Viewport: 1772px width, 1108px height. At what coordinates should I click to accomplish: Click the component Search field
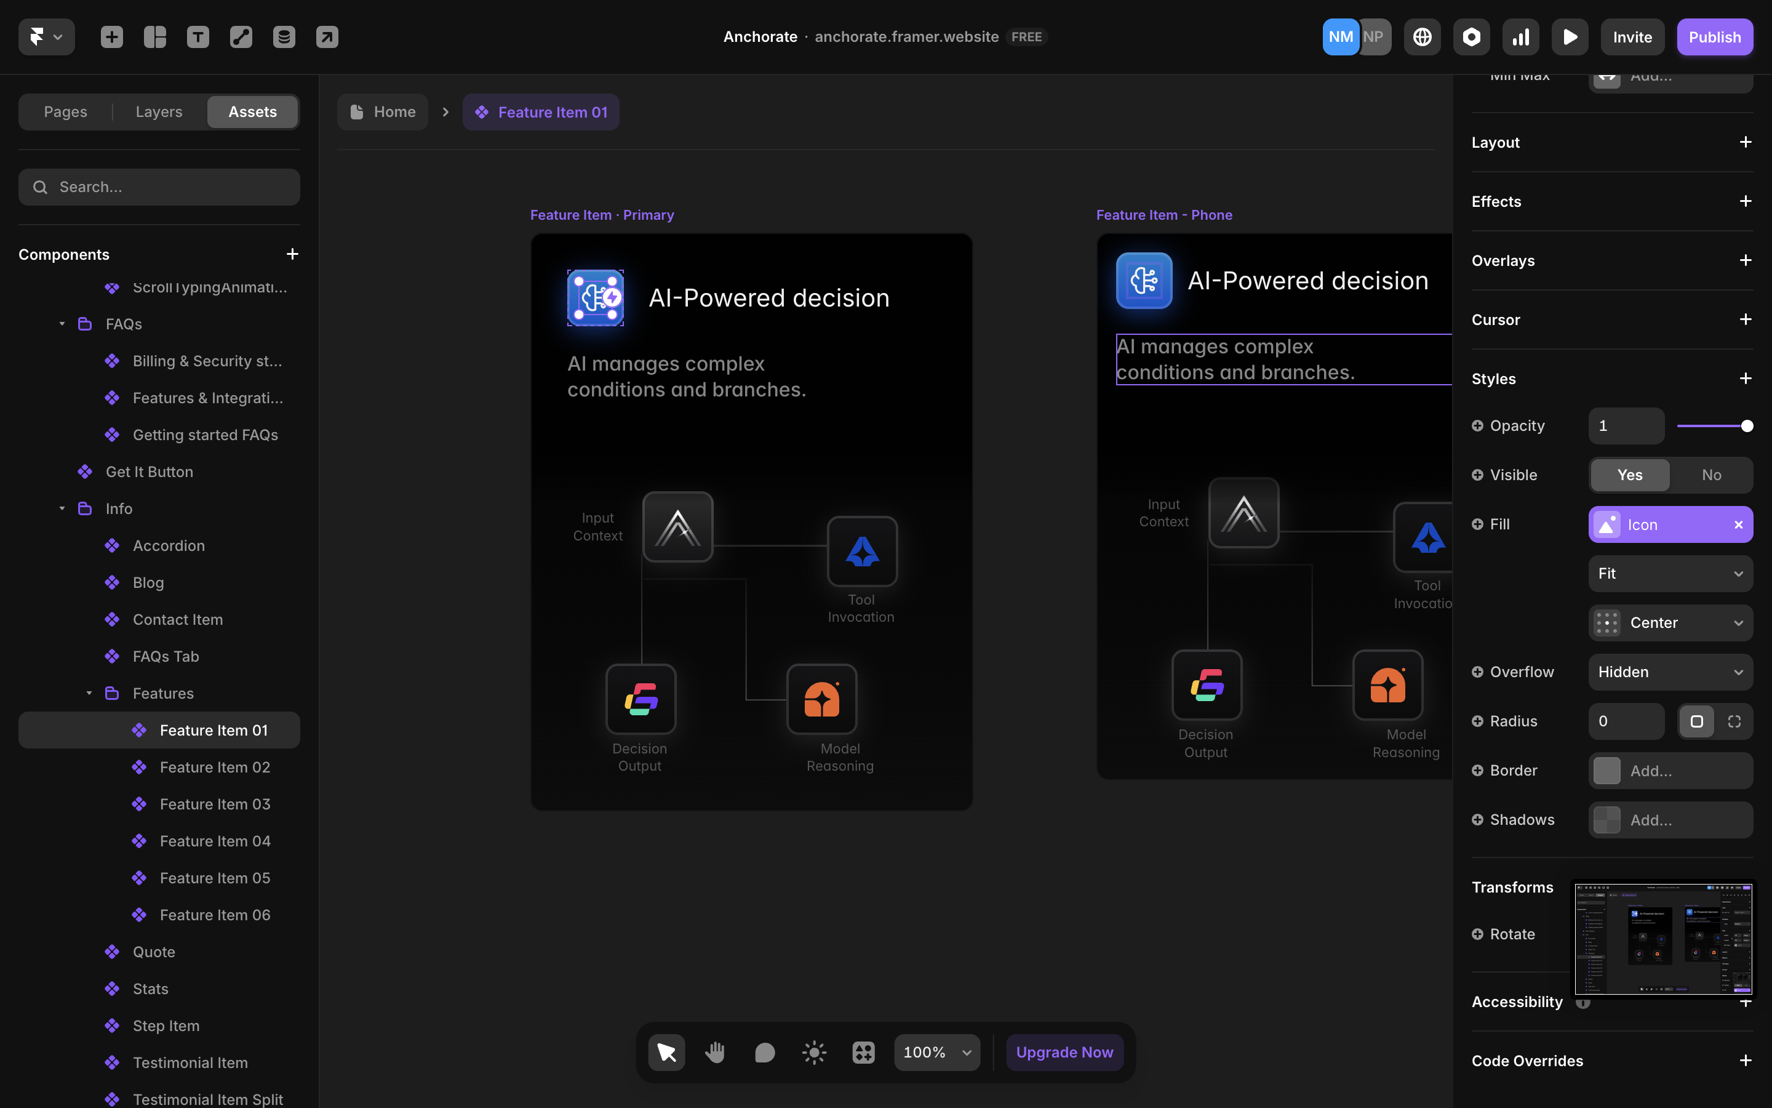click(x=159, y=187)
